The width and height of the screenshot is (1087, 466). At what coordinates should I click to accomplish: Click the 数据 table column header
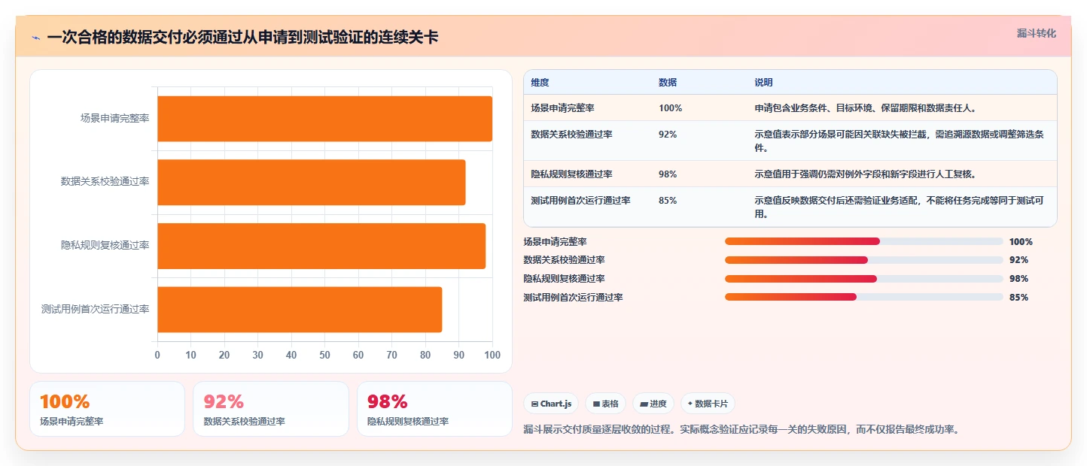pyautogui.click(x=668, y=83)
